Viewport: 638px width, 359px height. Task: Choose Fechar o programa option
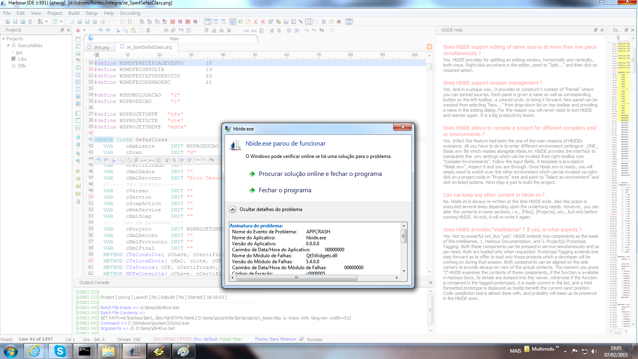(285, 190)
